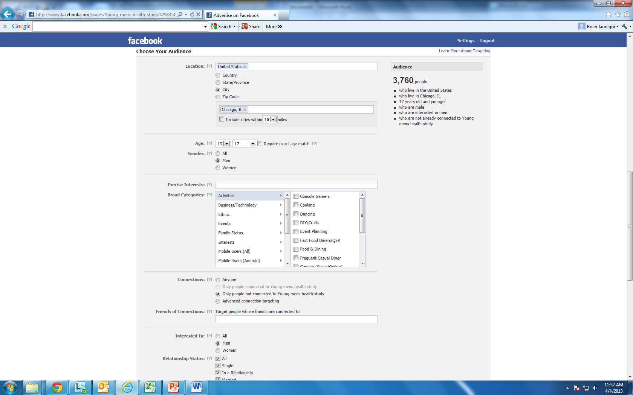
Task: Click Share in the Google toolbar
Action: click(251, 27)
